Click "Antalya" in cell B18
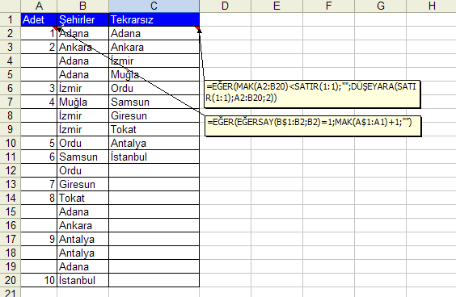The image size is (456, 297). point(77,253)
